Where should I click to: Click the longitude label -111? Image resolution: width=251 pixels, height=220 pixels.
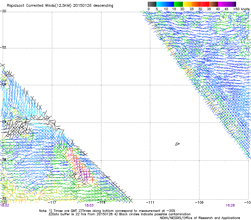tap(150, 202)
